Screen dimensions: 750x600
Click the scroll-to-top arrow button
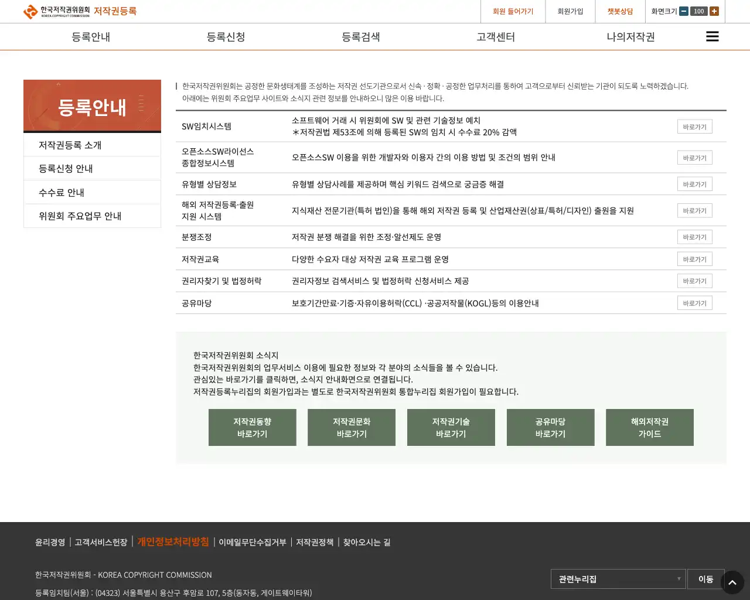tap(732, 582)
